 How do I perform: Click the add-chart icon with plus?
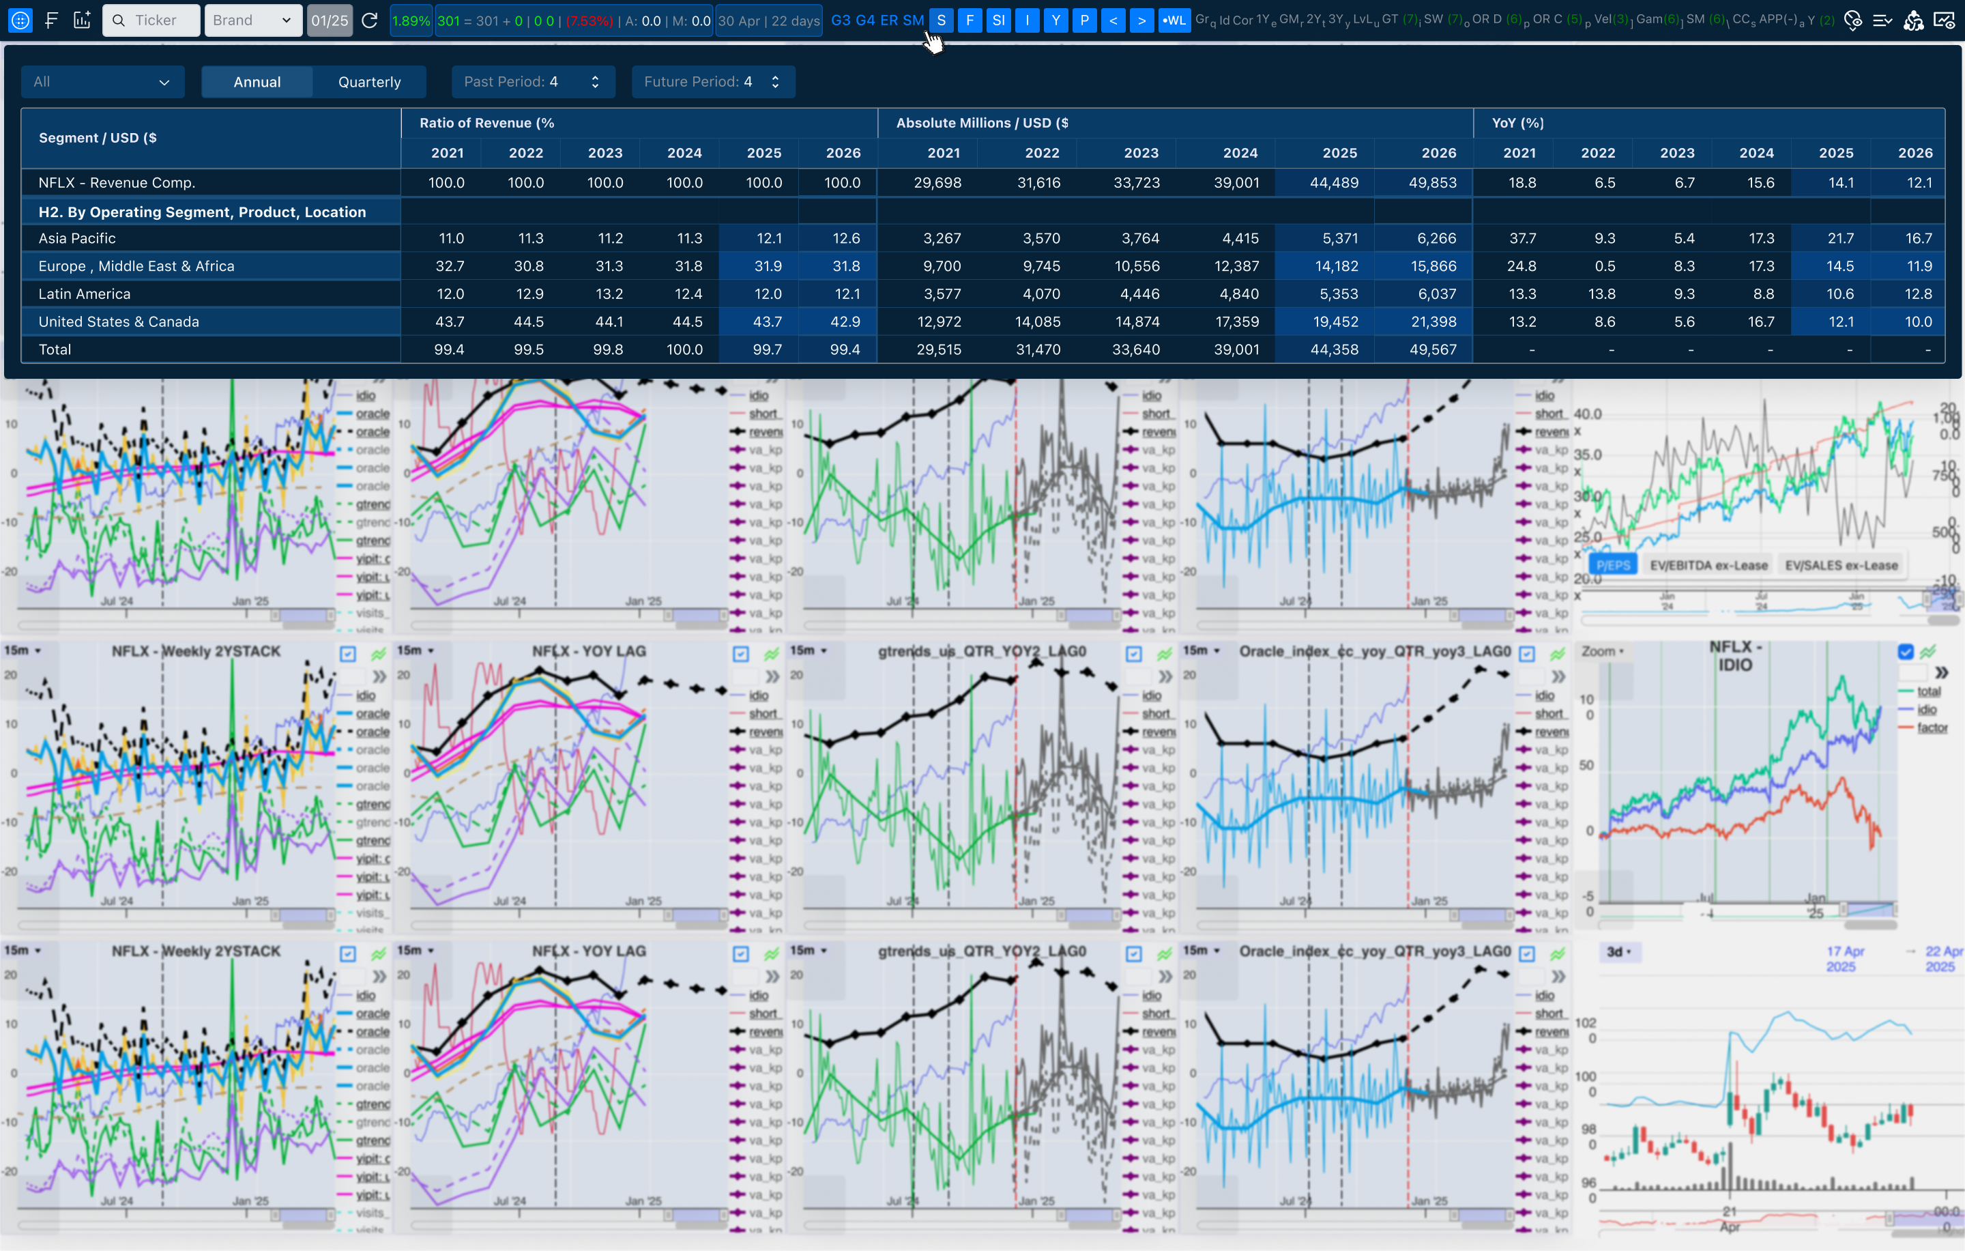pyautogui.click(x=82, y=20)
